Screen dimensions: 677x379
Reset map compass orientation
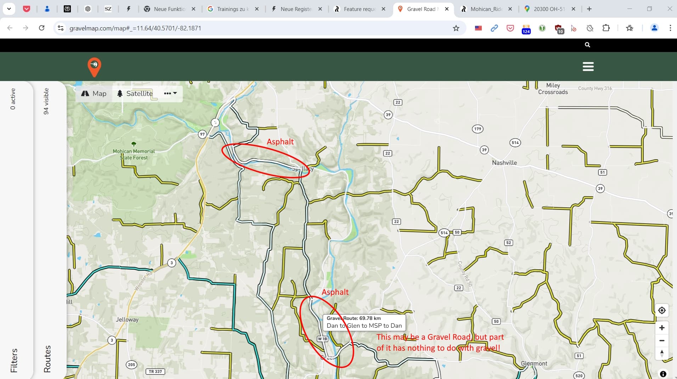pyautogui.click(x=662, y=354)
